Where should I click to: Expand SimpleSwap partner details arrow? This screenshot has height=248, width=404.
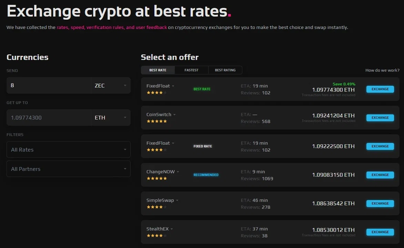click(177, 200)
